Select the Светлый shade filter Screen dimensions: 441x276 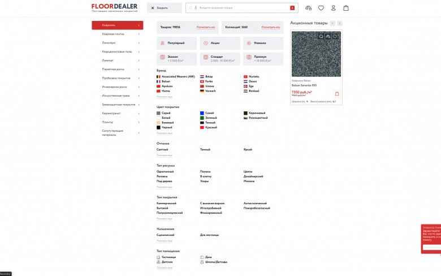coord(162,150)
